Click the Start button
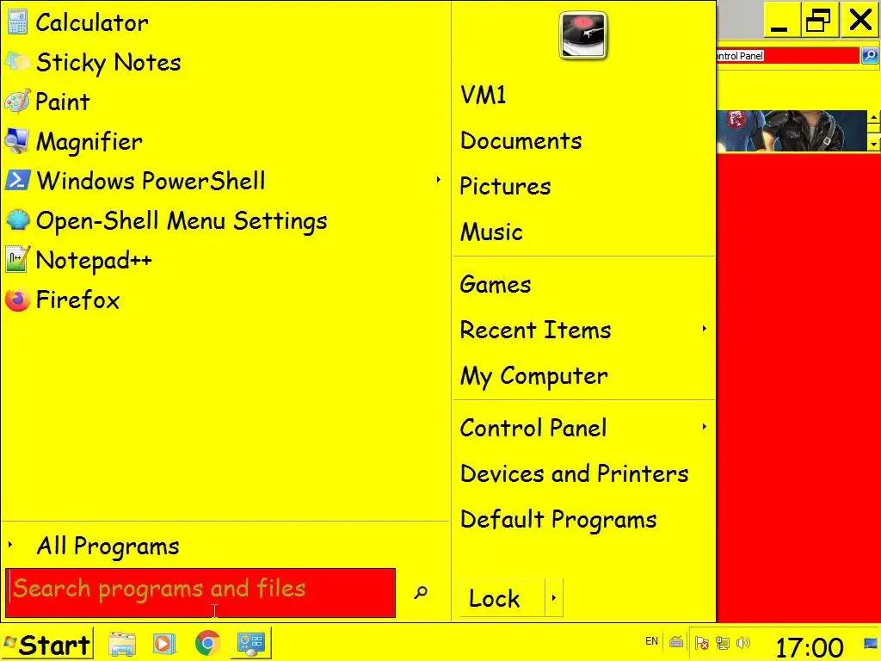 (x=47, y=644)
